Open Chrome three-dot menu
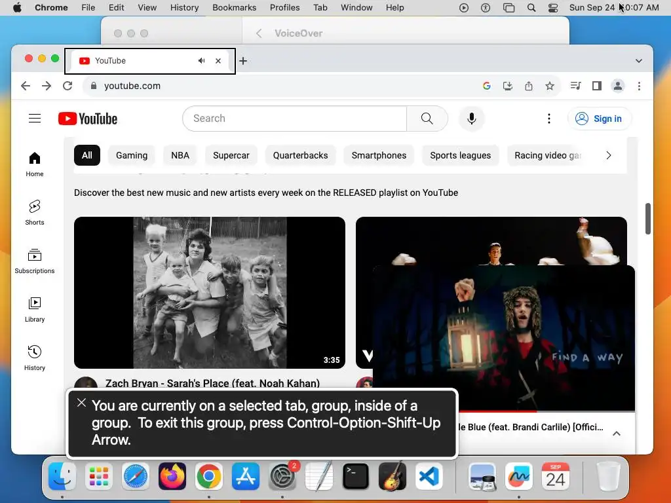 (640, 86)
